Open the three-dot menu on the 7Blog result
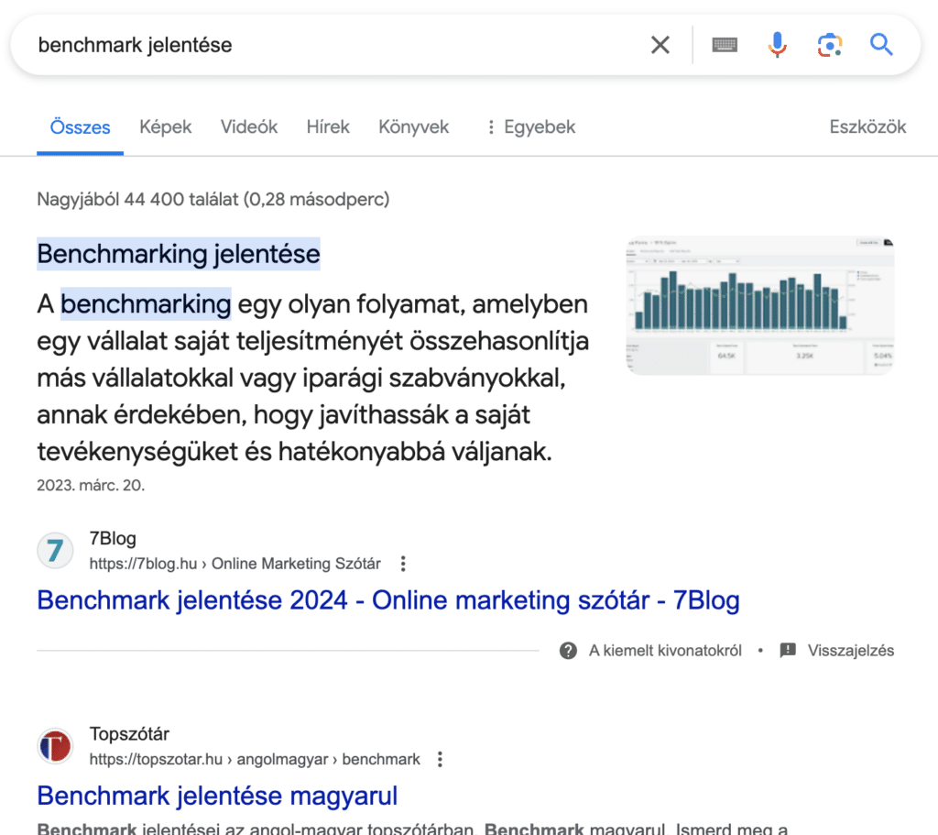The height and width of the screenshot is (835, 938). (x=403, y=564)
